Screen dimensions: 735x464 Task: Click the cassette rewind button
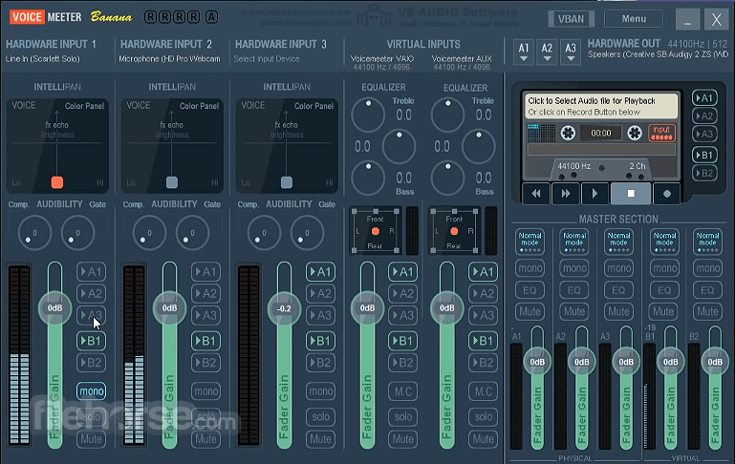click(x=536, y=194)
